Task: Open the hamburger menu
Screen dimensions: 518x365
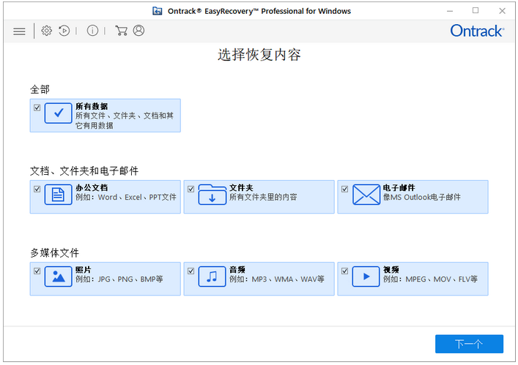Action: [x=19, y=31]
